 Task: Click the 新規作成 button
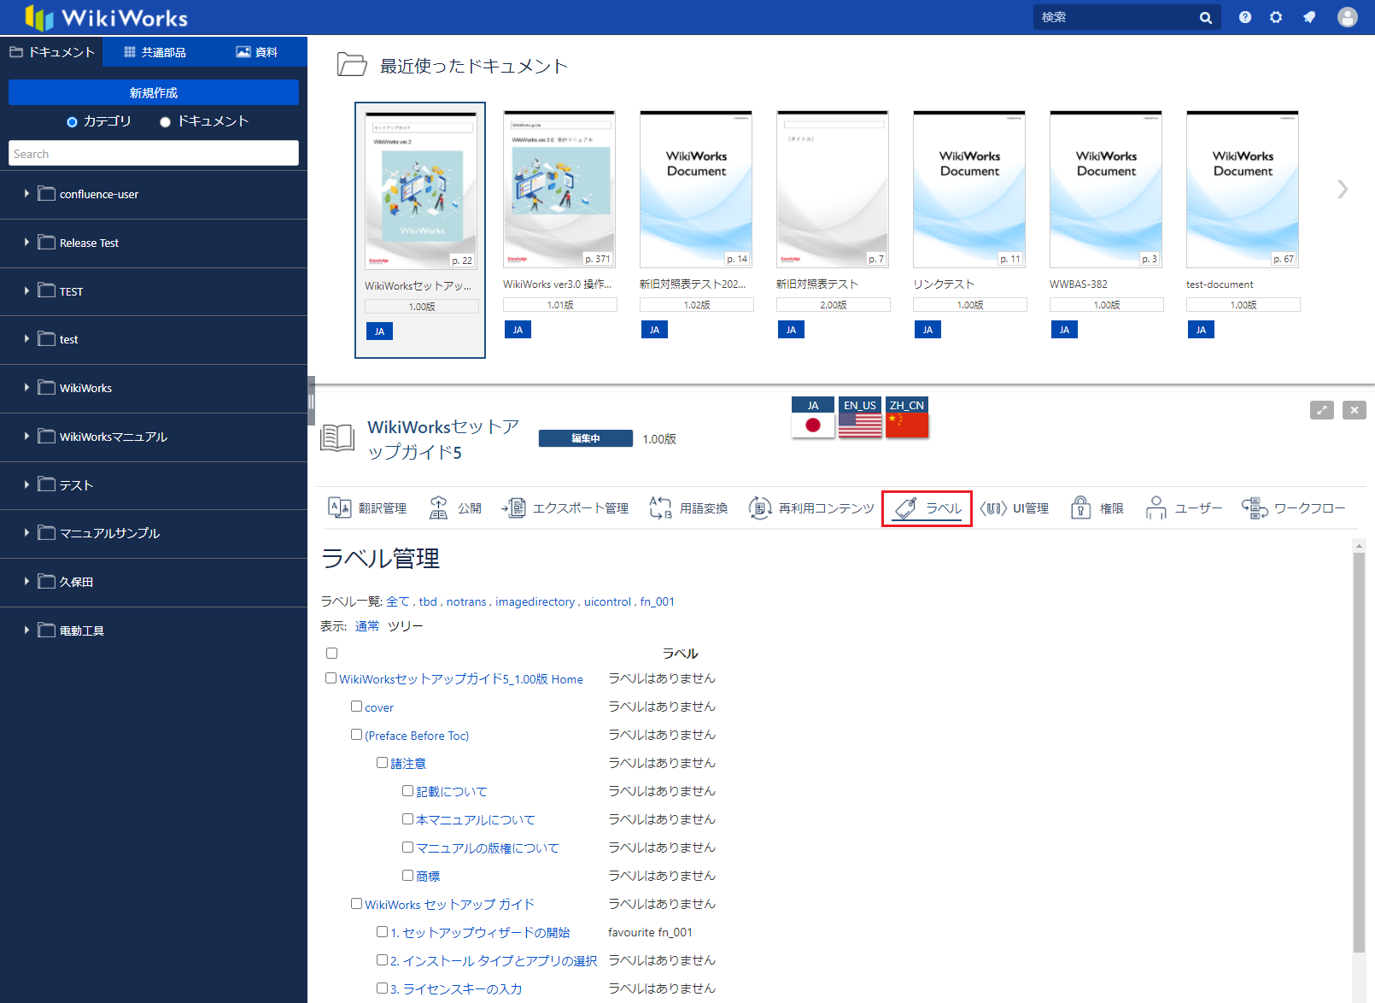tap(154, 92)
